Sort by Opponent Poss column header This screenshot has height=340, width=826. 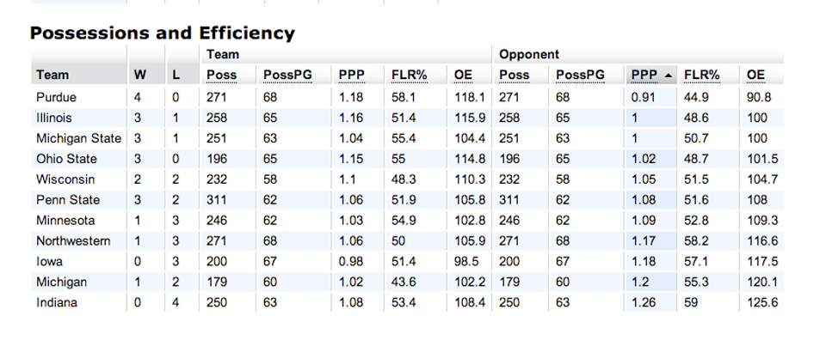point(515,76)
